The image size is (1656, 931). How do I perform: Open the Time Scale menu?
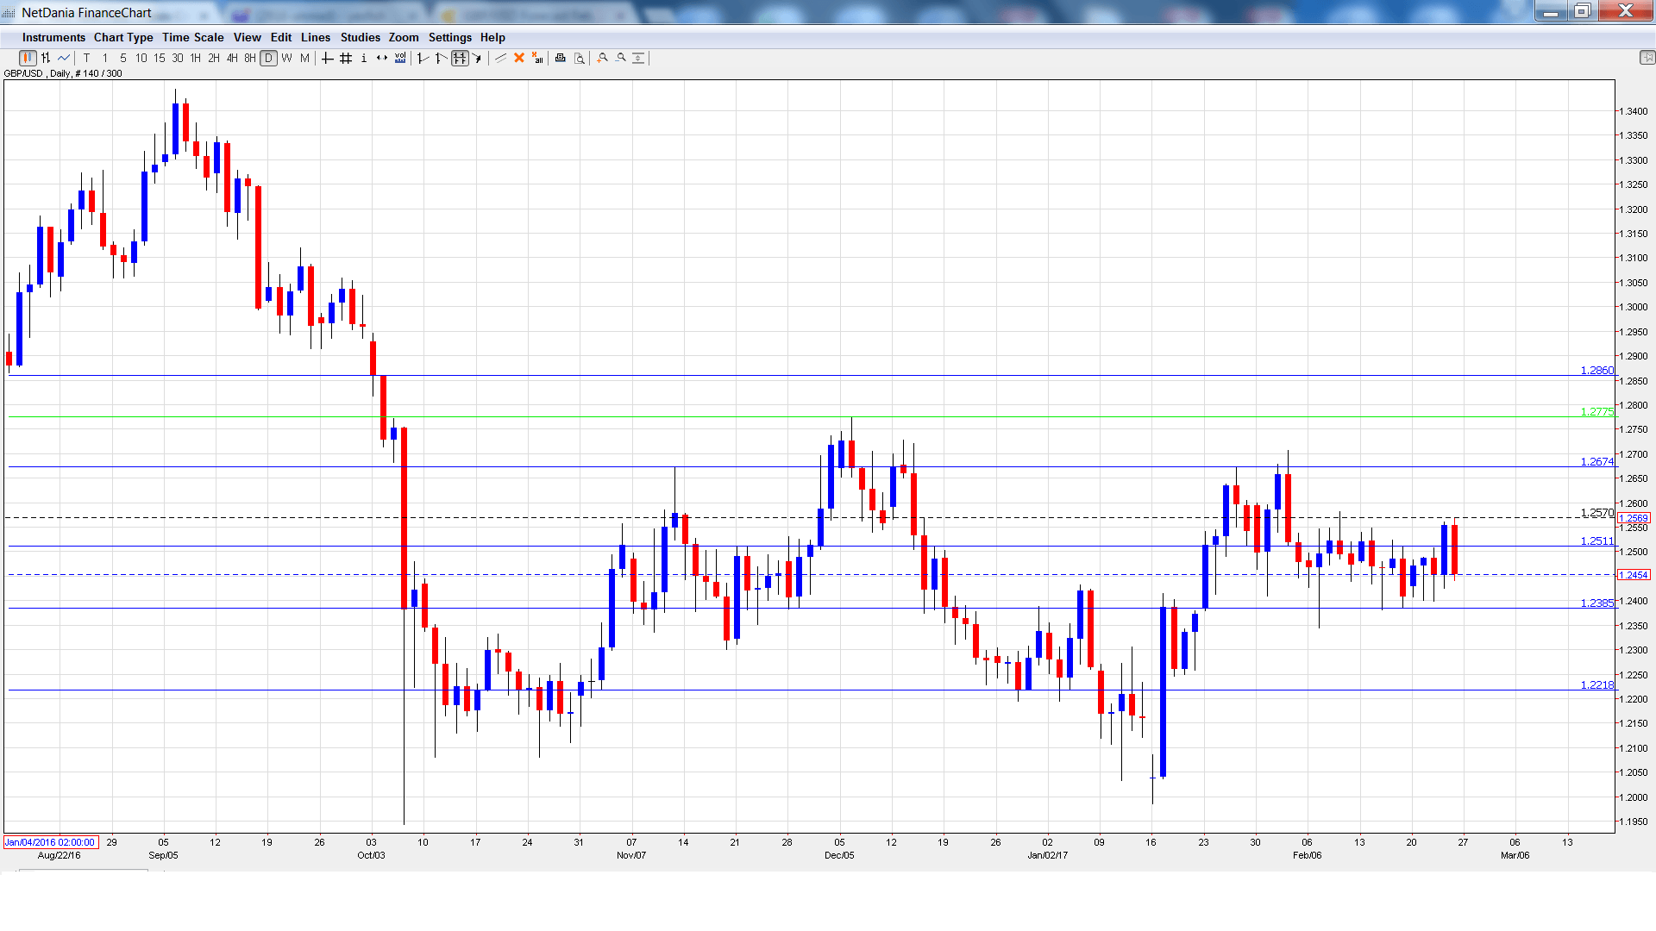click(192, 38)
